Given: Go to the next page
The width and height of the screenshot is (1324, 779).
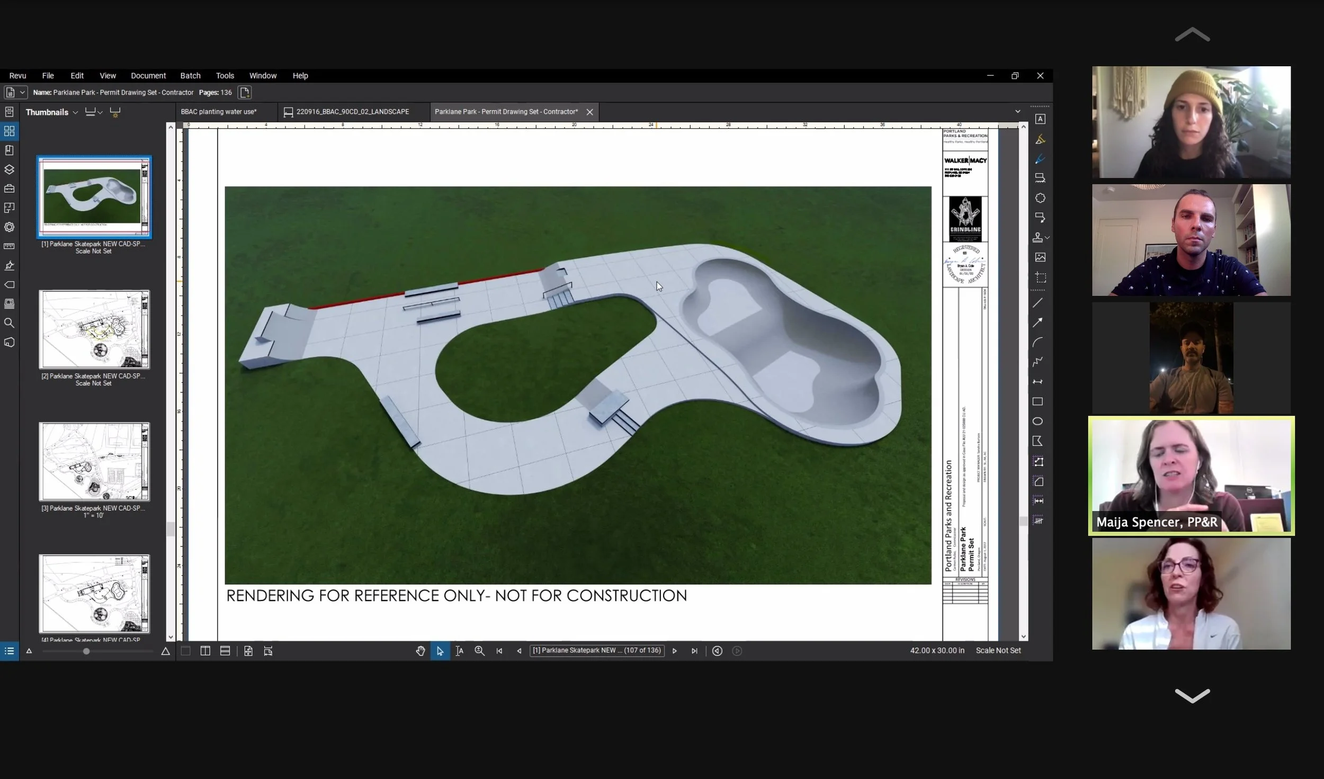Looking at the screenshot, I should coord(674,651).
